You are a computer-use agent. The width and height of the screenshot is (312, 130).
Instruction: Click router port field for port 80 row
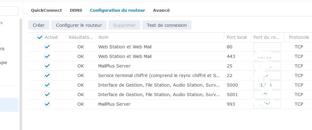coord(267,47)
